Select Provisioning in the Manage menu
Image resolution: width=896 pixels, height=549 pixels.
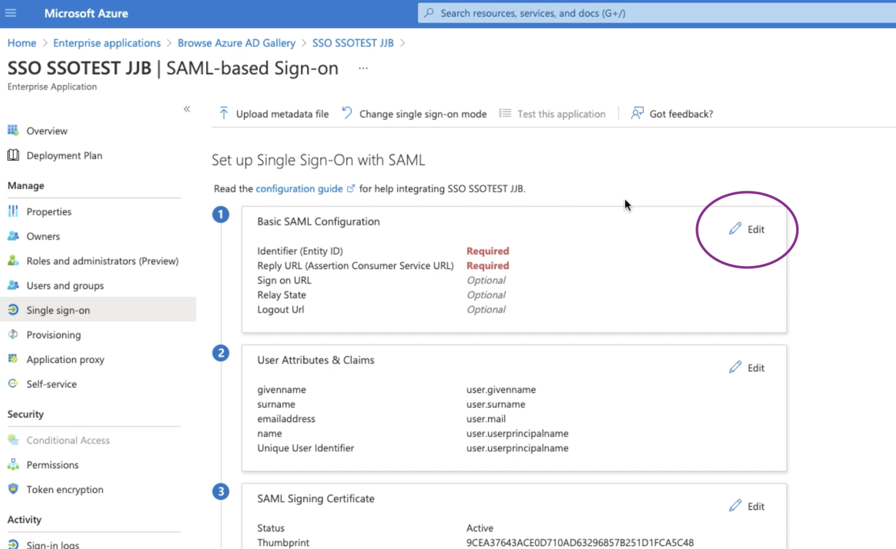(54, 335)
